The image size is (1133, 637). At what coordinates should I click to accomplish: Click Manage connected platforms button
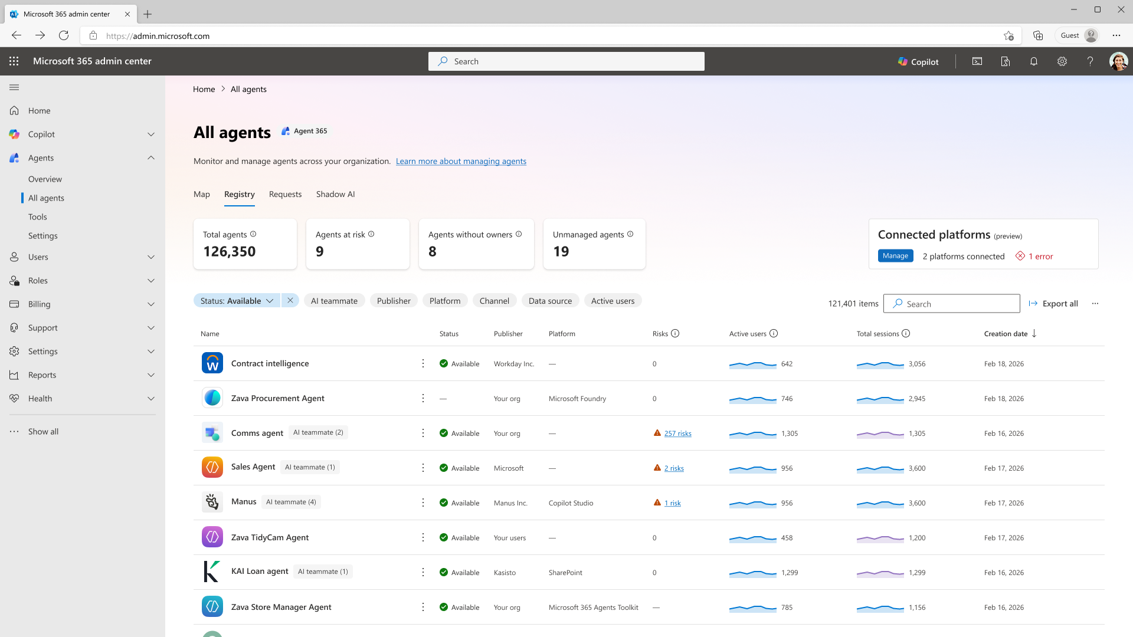pos(895,256)
